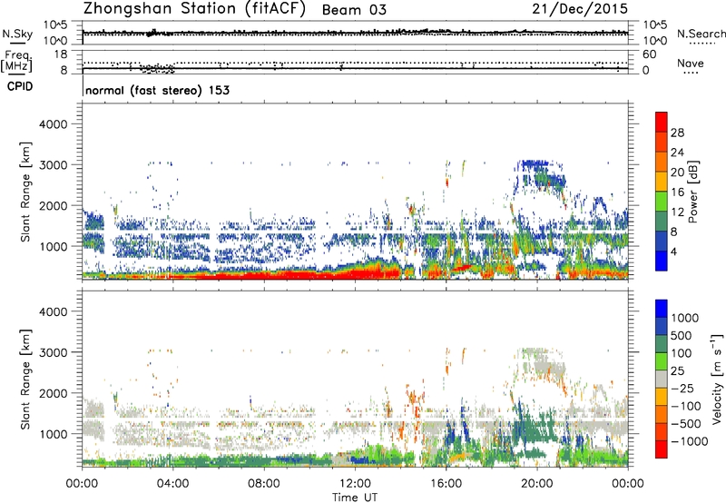Pick the red top segment of the power color bar
The height and width of the screenshot is (503, 726).
[662, 122]
